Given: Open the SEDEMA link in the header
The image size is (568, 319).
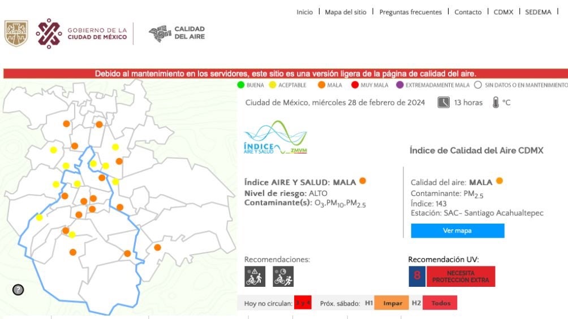Looking at the screenshot, I should tap(537, 12).
